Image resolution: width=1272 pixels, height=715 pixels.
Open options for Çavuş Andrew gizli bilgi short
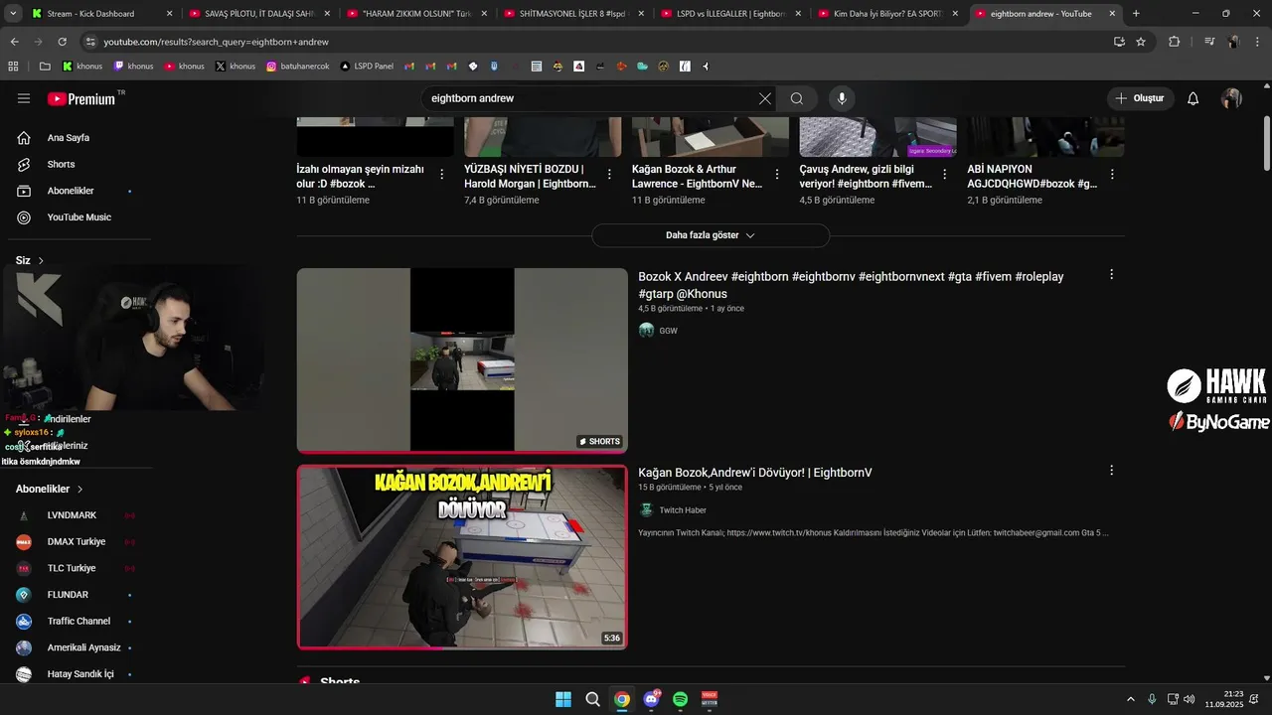(945, 175)
